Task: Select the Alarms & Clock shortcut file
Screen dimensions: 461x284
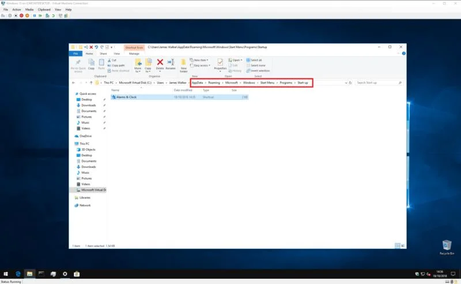Action: pyautogui.click(x=180, y=97)
